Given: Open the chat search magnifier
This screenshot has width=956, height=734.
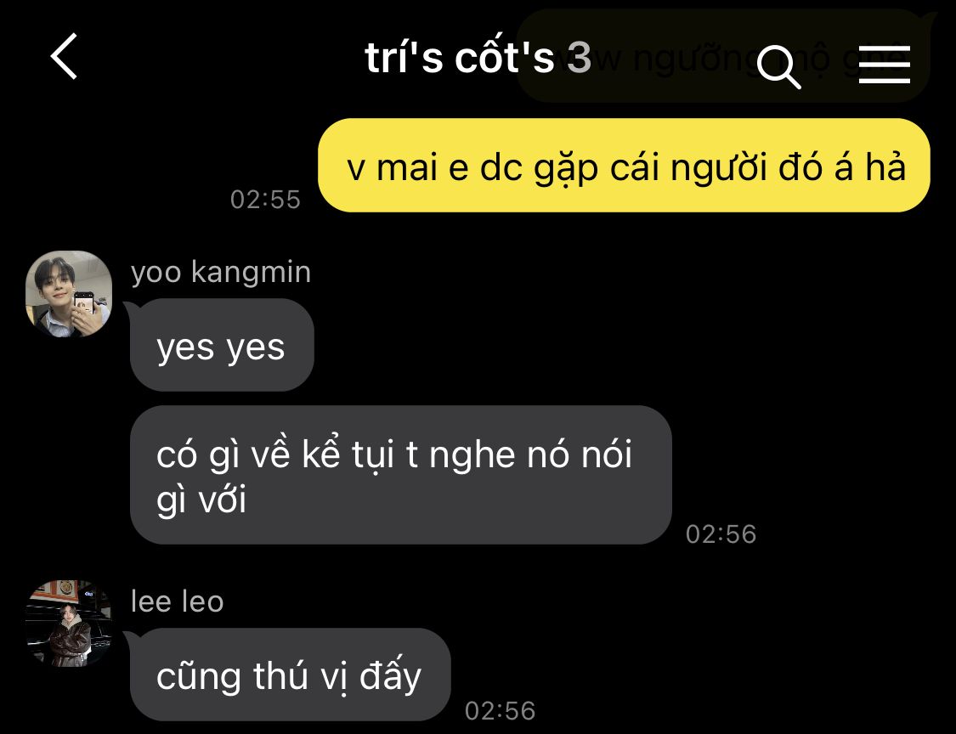Looking at the screenshot, I should 778,67.
